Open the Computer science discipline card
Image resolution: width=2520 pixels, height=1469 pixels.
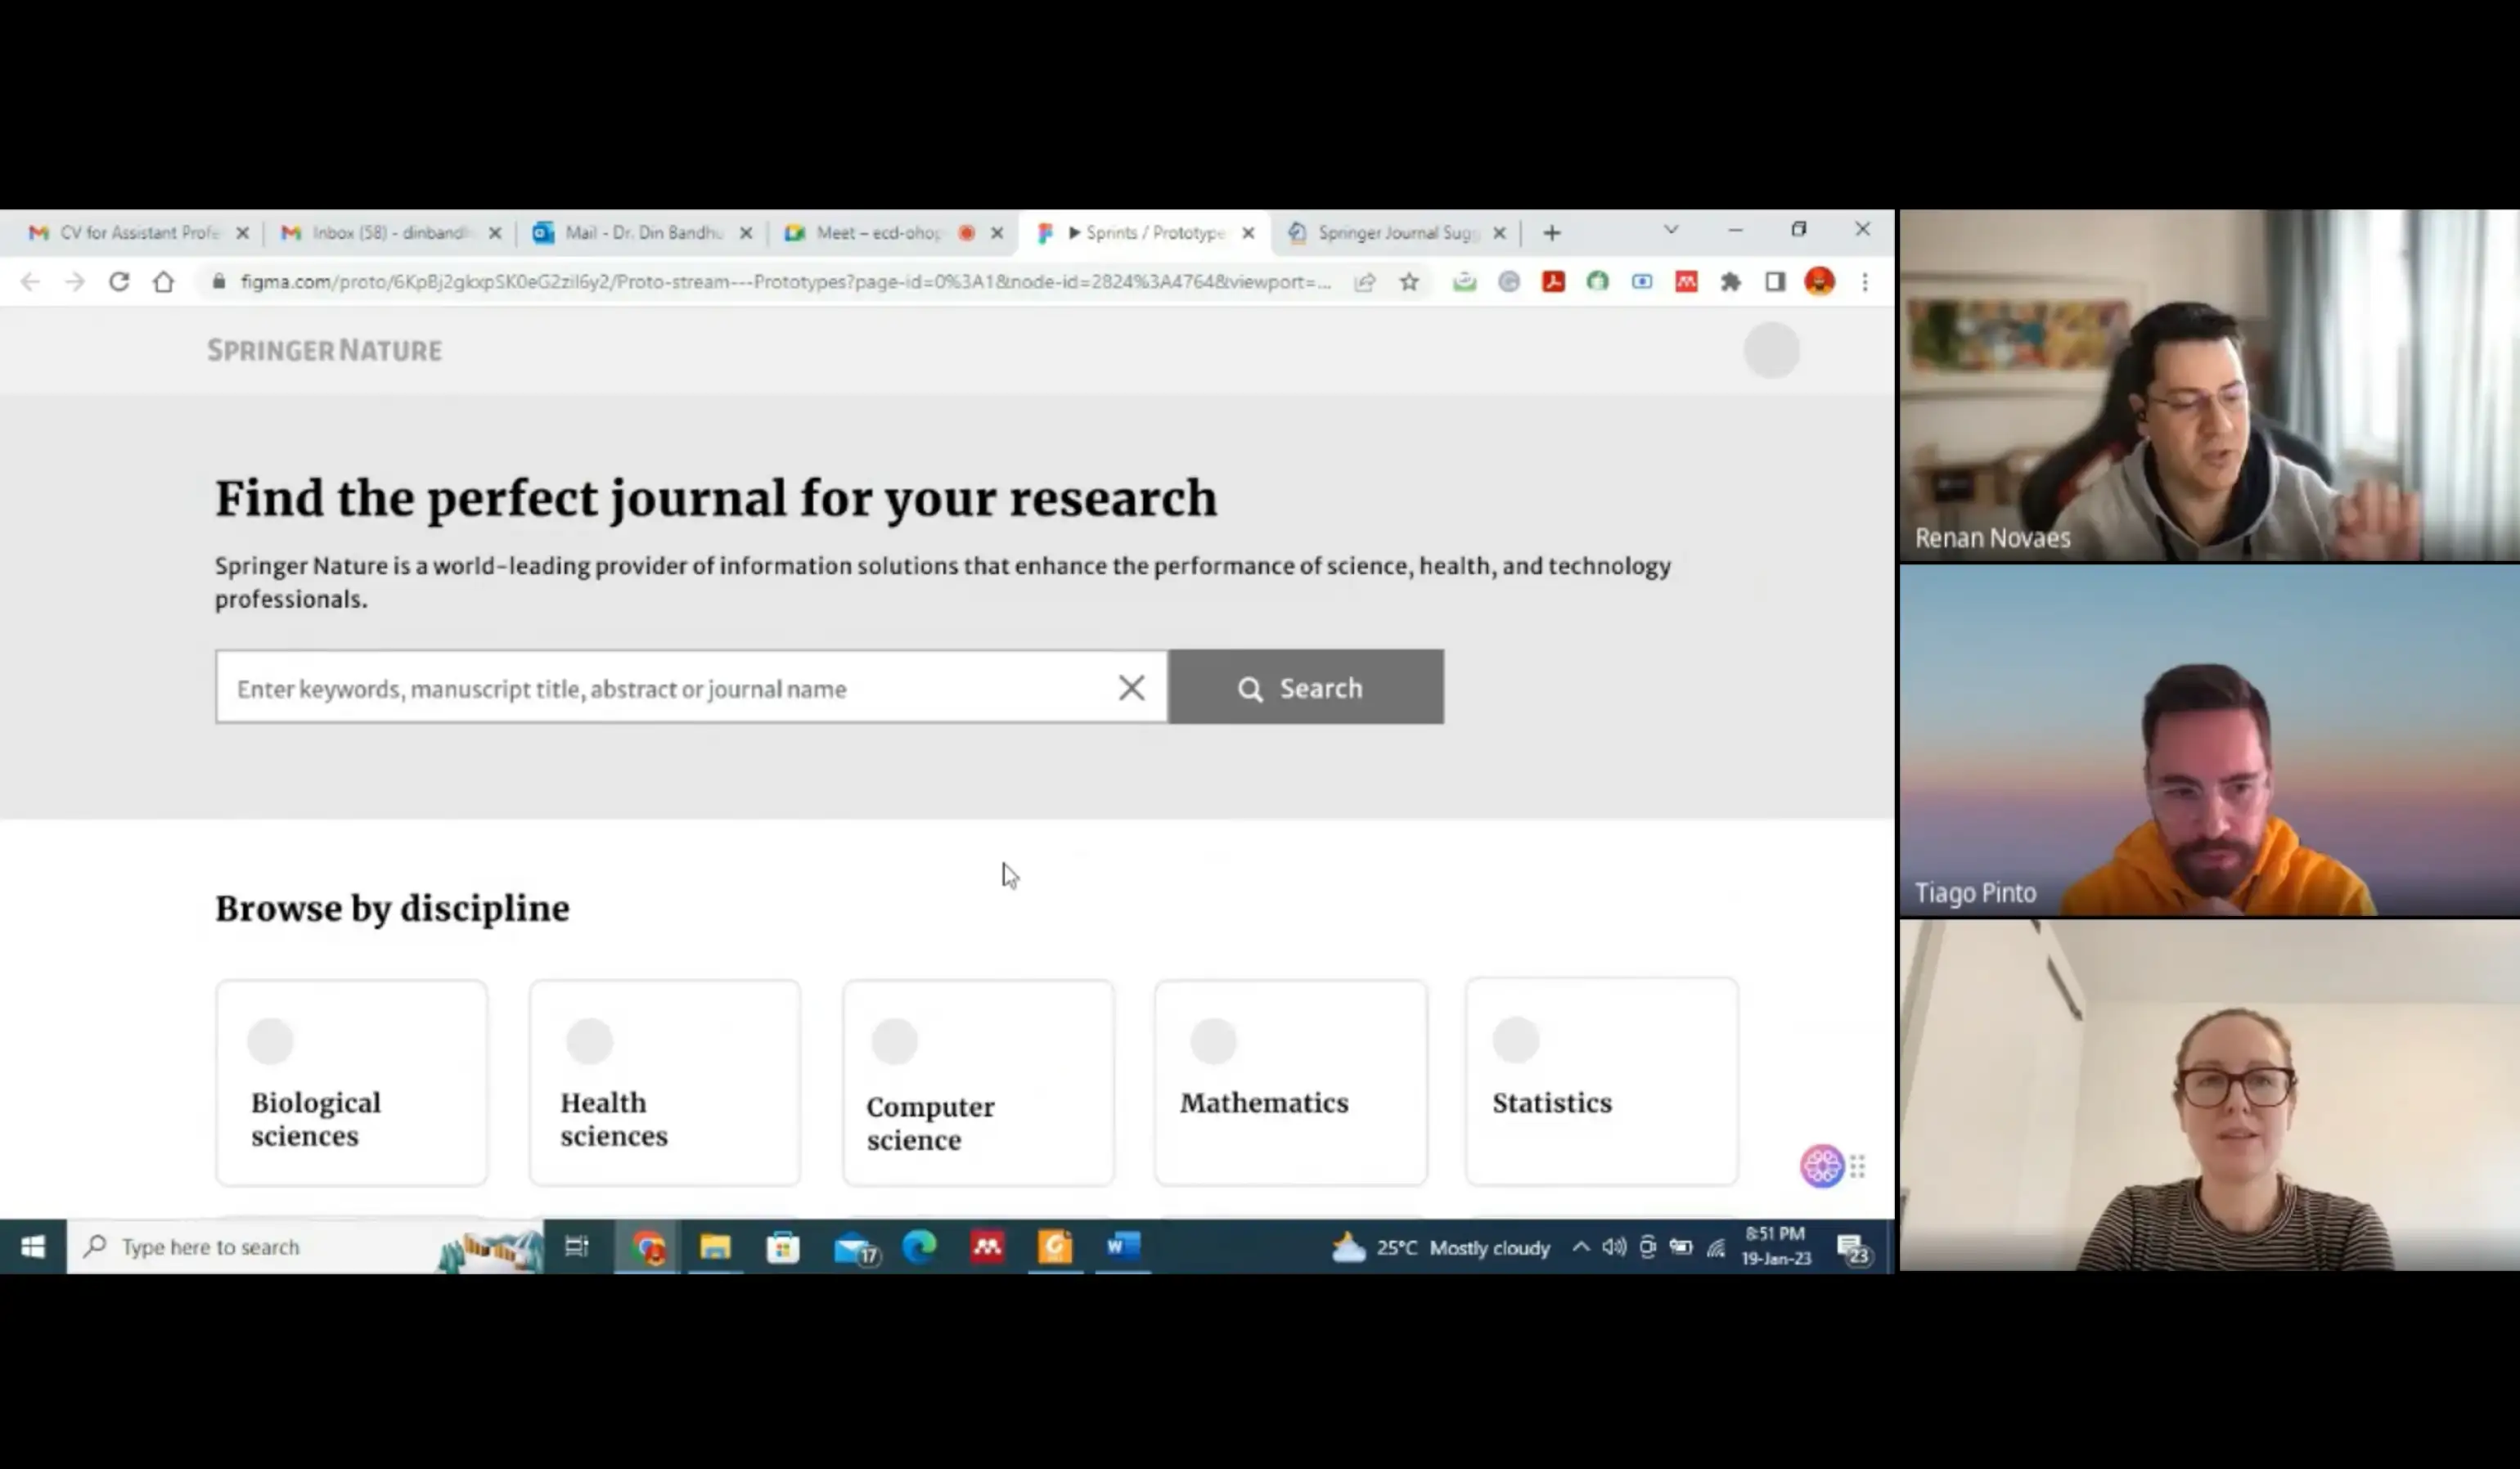click(978, 1083)
